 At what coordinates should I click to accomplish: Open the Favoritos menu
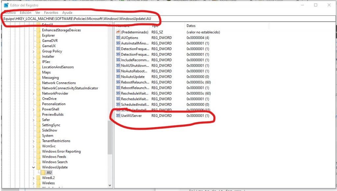point(51,13)
